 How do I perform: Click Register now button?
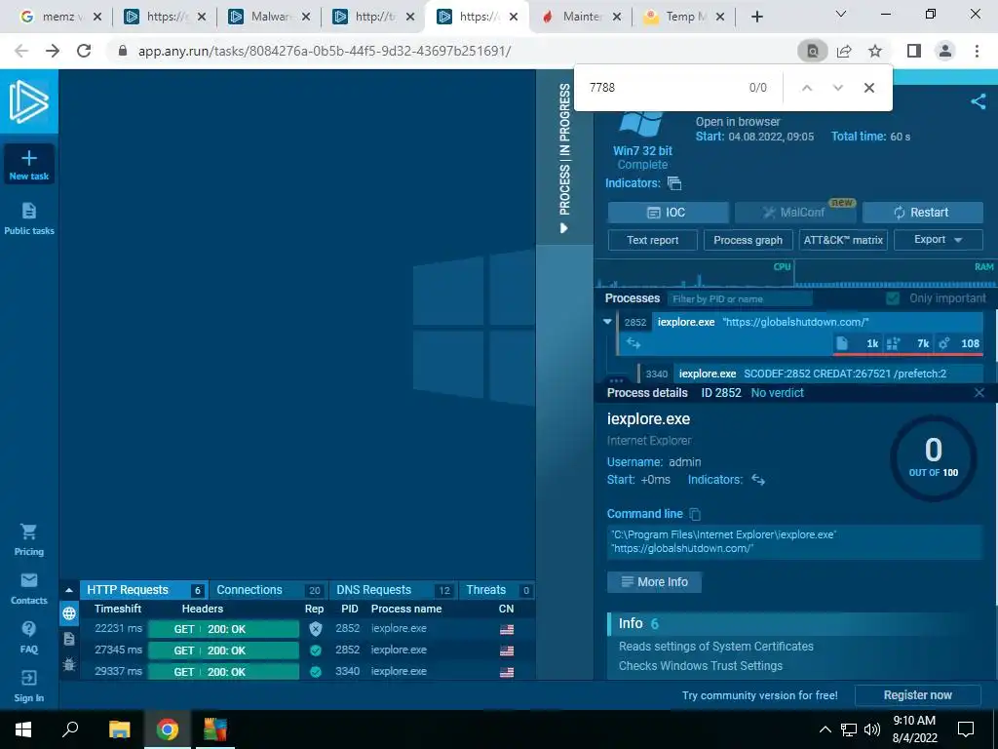point(918,694)
